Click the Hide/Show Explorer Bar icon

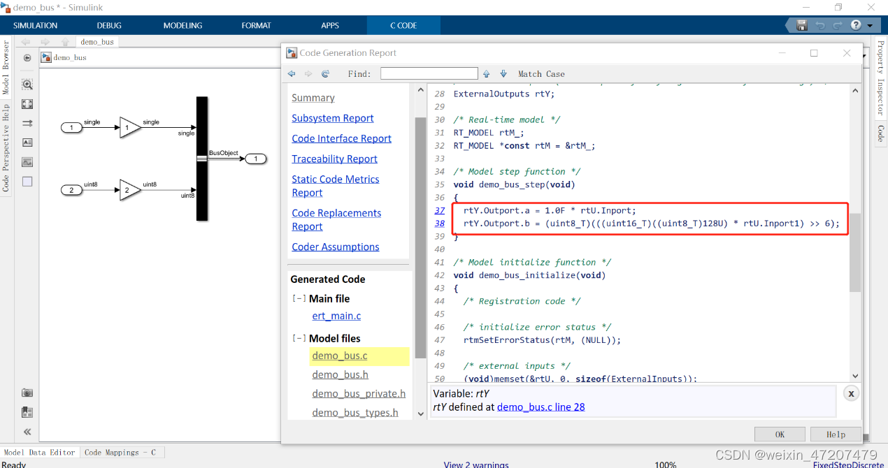(27, 58)
